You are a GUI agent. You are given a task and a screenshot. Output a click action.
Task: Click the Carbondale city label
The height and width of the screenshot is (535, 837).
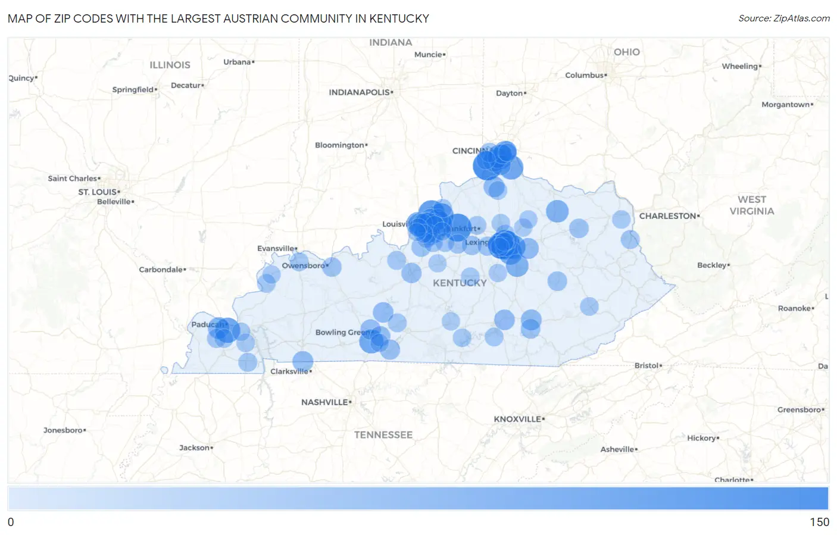click(161, 270)
